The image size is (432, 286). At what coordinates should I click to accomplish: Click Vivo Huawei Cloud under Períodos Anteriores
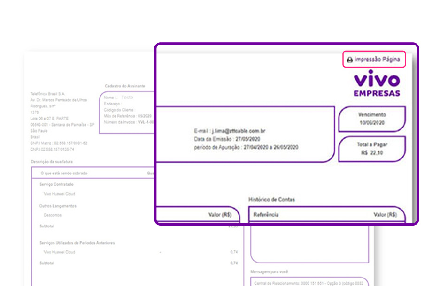tap(59, 252)
